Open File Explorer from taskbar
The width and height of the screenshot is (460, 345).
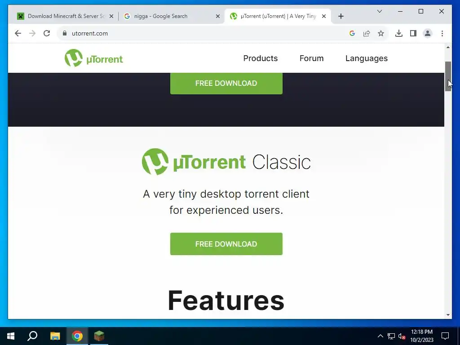[x=55, y=336]
